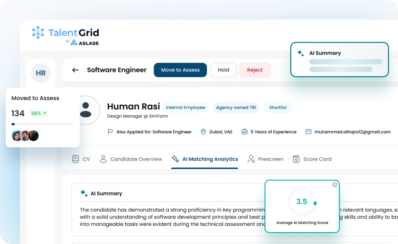Viewport: 398px width, 244px height.
Task: Click the Prescreen person-search icon
Action: coord(251,159)
